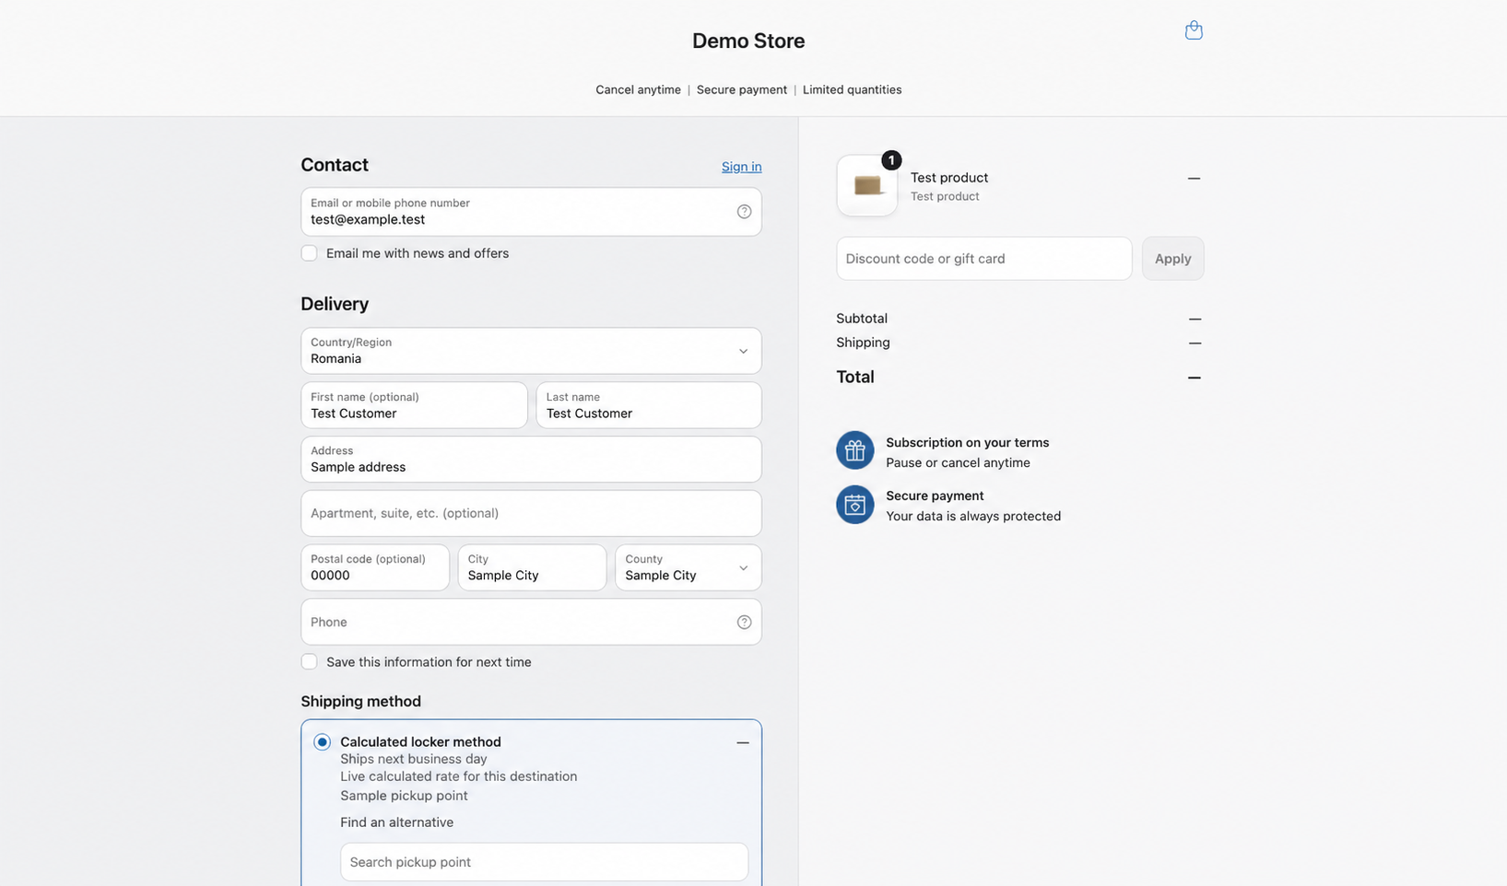Click the gift icon beside Subscription on your terms
Screen dimensions: 1507x886
855,451
